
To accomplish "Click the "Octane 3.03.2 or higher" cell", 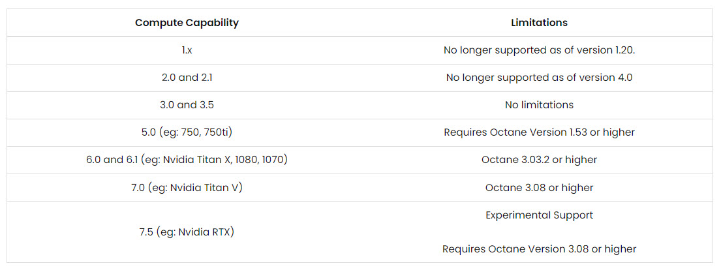I will 539,160.
